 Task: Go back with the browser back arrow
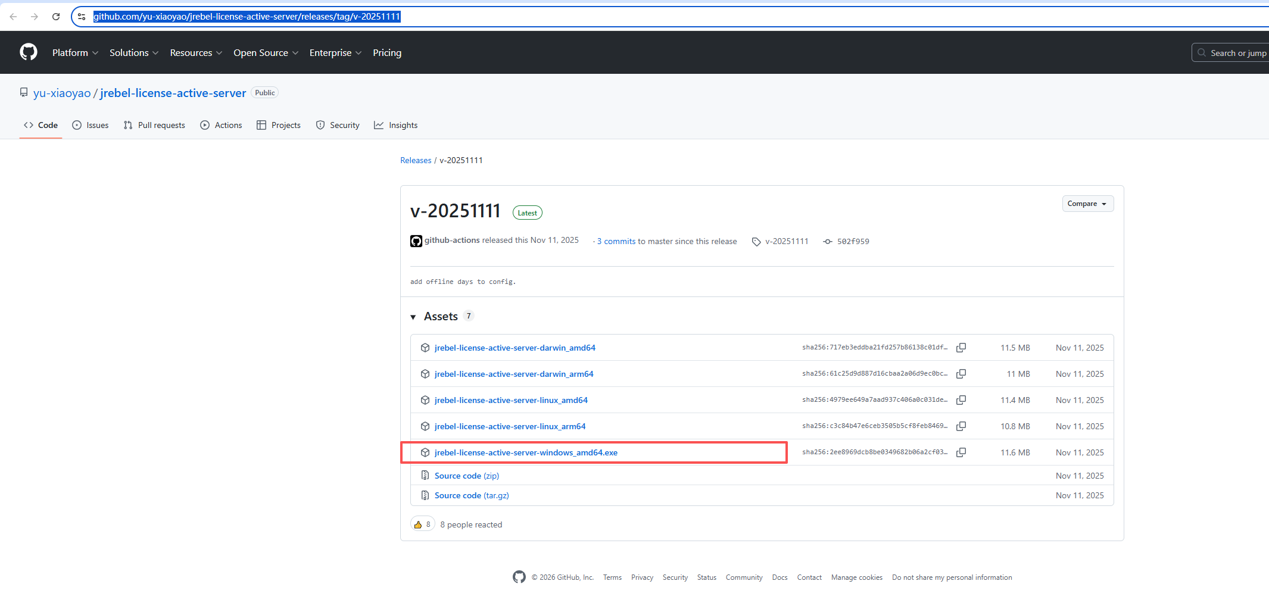point(13,17)
